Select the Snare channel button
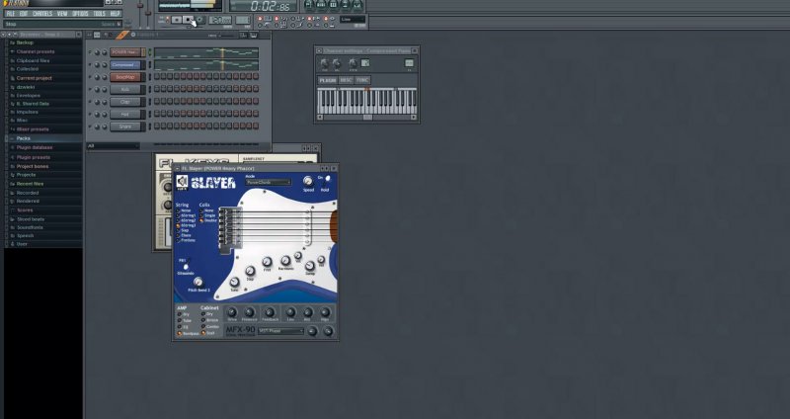The height and width of the screenshot is (419, 790). tap(125, 126)
